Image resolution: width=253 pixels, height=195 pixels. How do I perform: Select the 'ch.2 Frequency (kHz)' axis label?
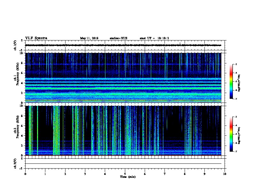(16, 127)
